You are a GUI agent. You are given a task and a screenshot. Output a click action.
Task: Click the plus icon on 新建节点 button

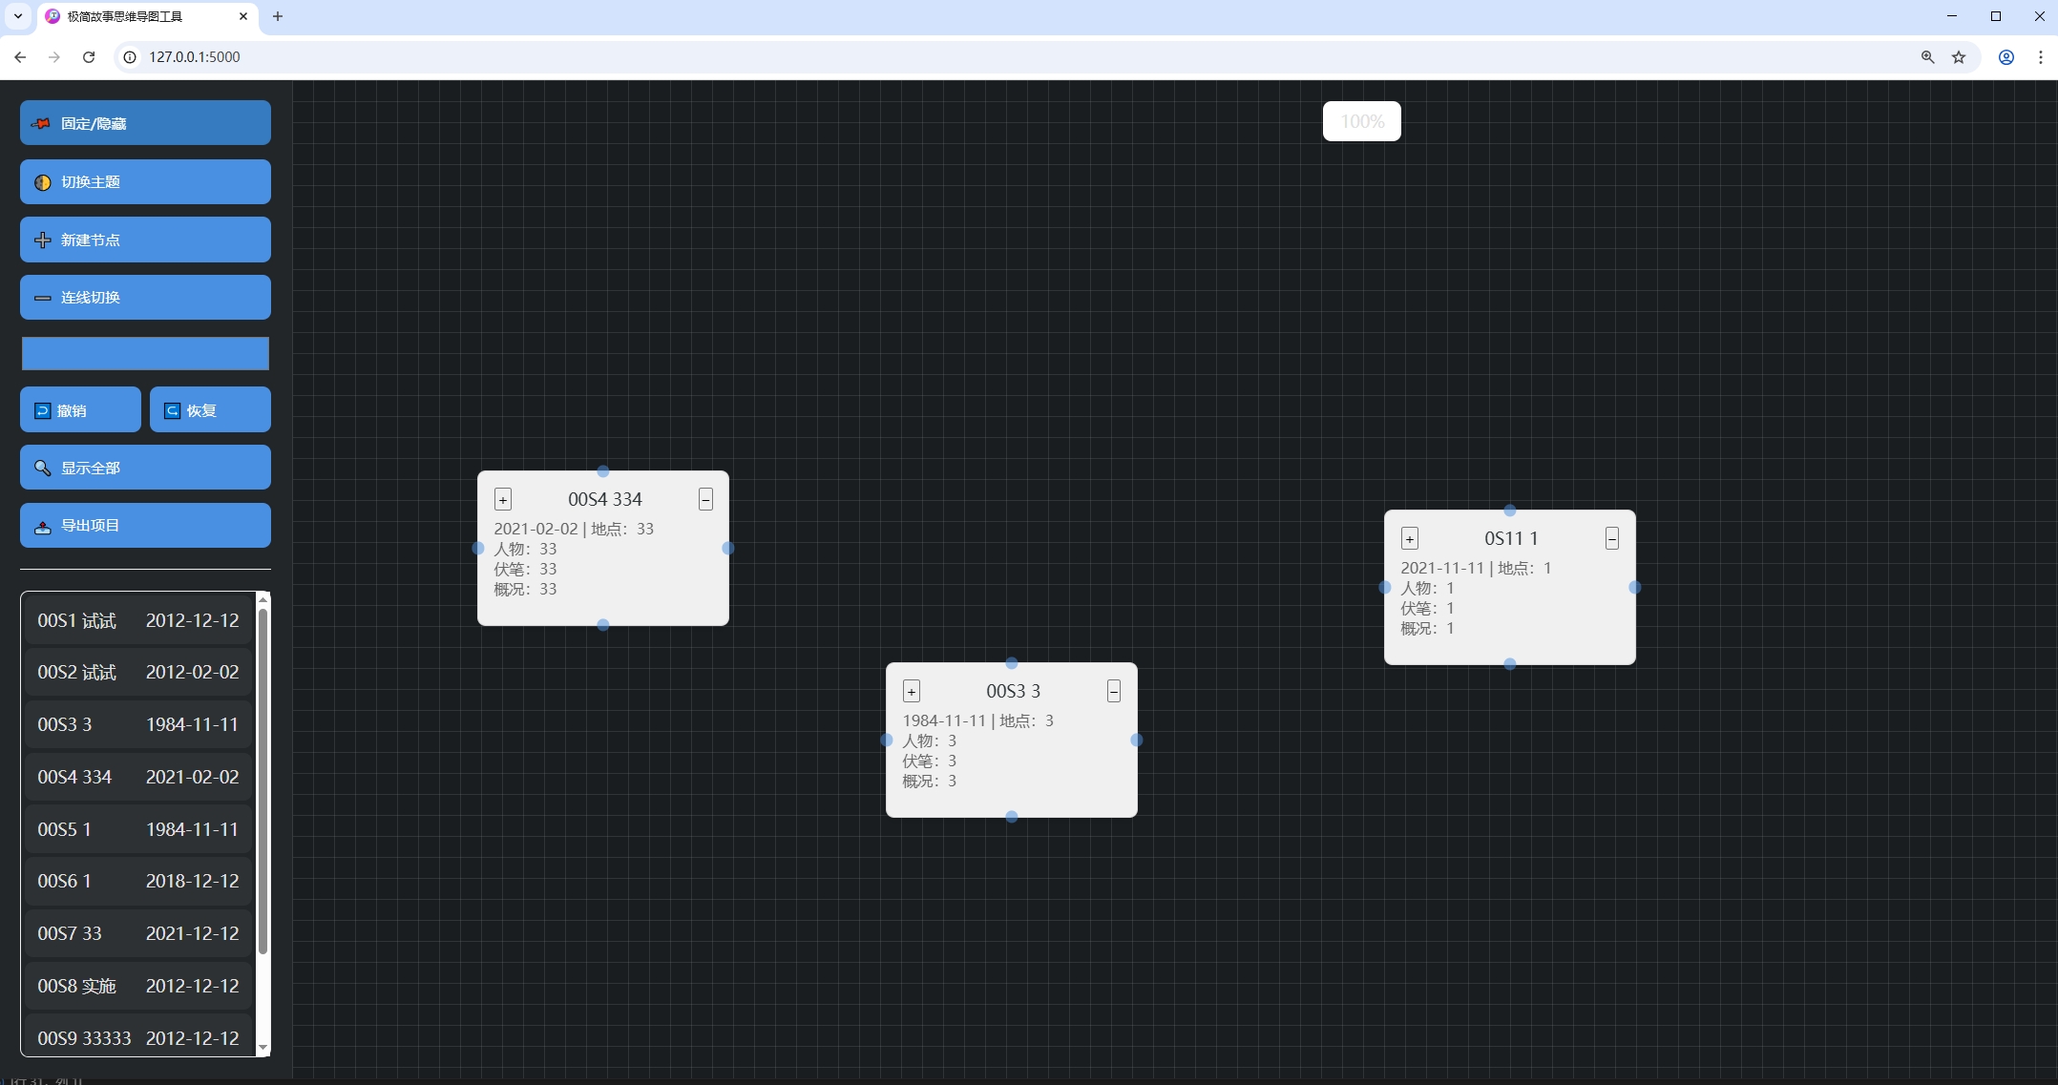(x=43, y=240)
